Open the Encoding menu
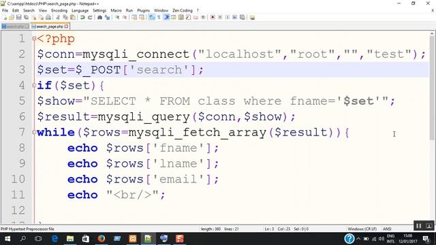 pyautogui.click(x=59, y=10)
